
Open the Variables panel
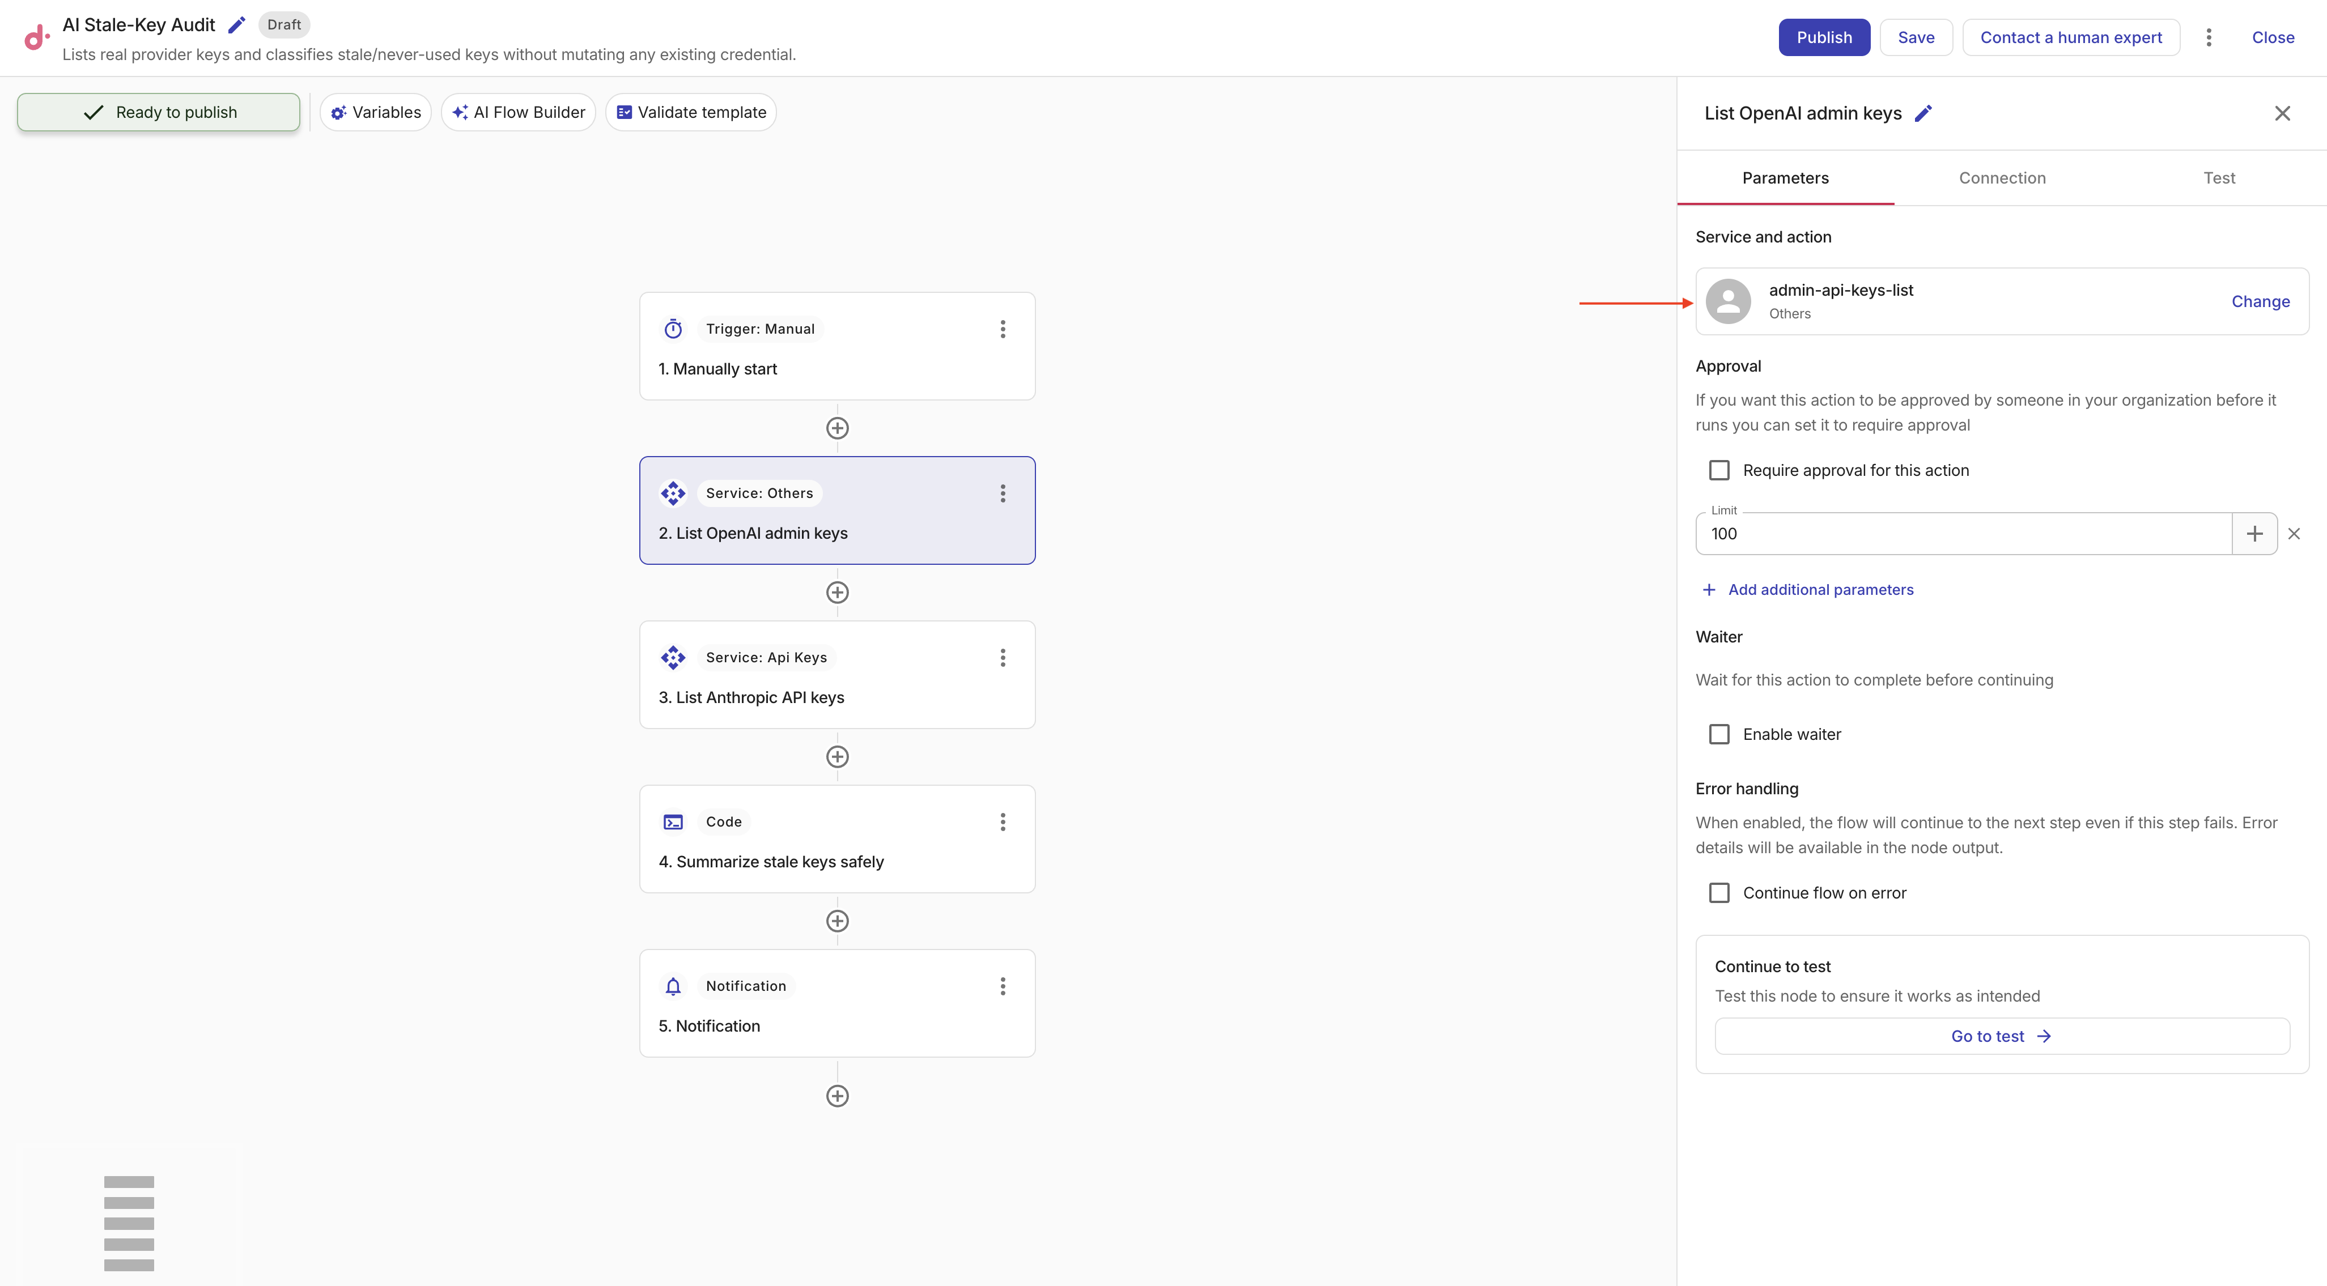click(376, 112)
